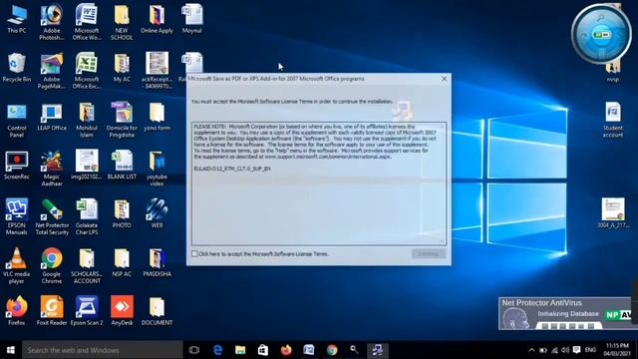Screen dimensions: 638x359
Task: Select the Mohibul Islam folder
Action: pyautogui.click(x=87, y=120)
